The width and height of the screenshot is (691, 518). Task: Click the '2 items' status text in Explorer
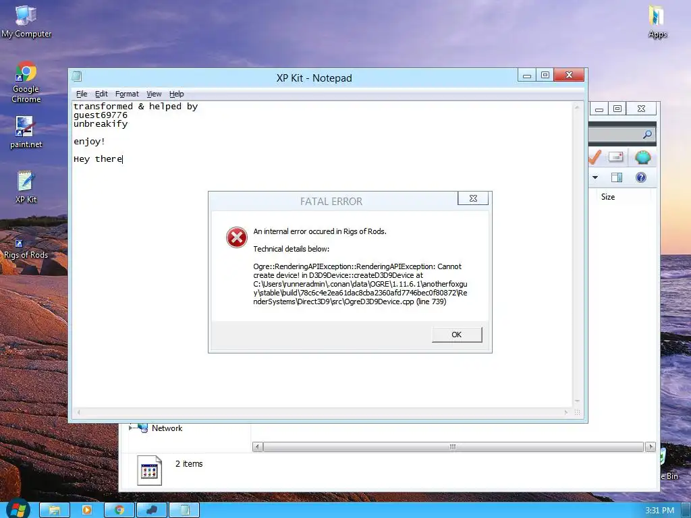[189, 464]
